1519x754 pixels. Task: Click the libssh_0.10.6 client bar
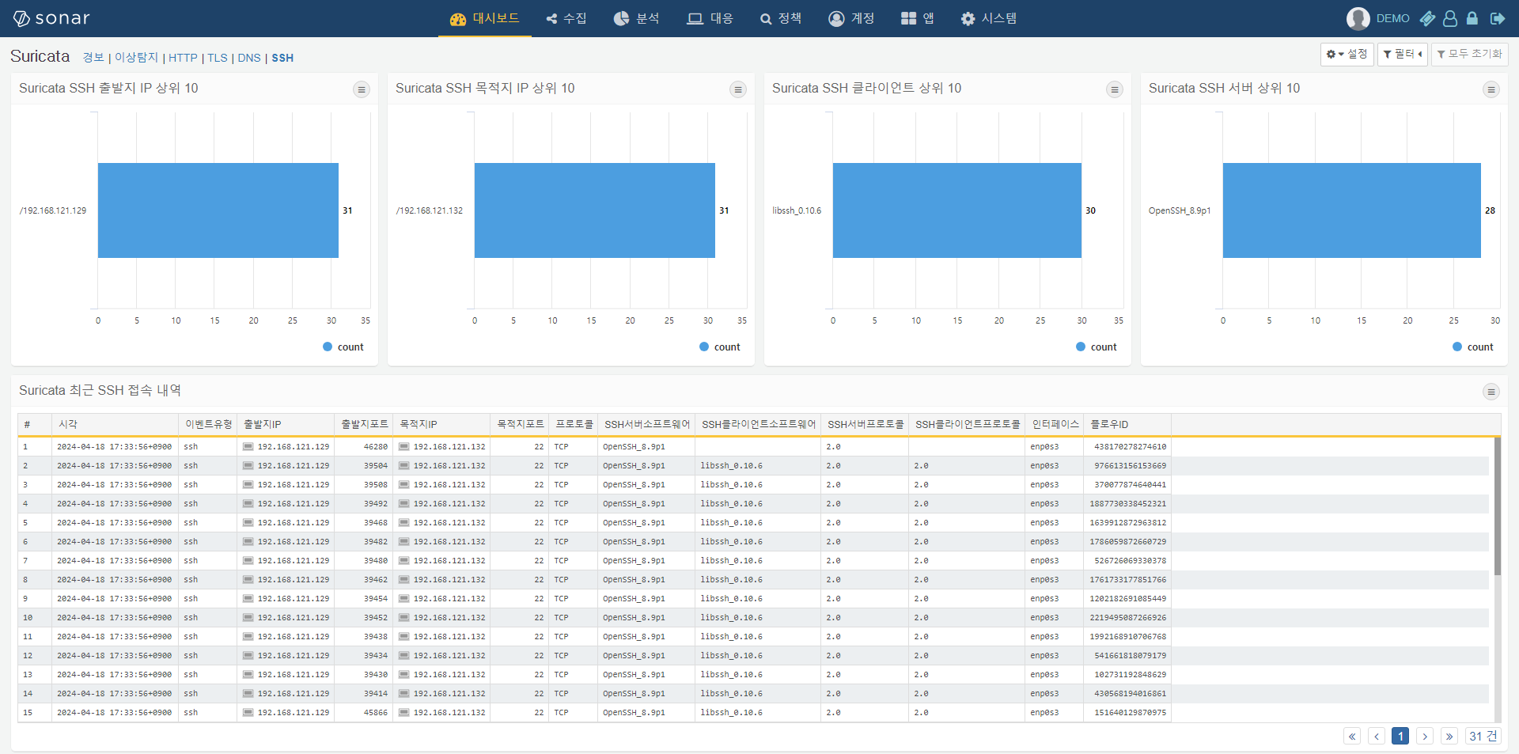point(957,210)
